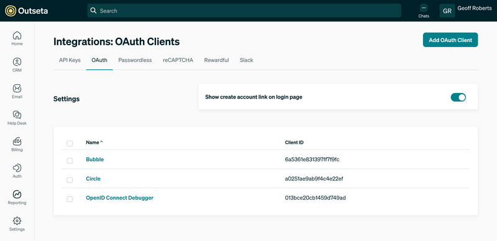Tick the Circle client checkbox
This screenshot has height=241, width=497.
(70, 180)
